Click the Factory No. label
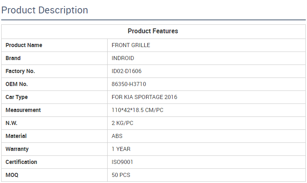The image size is (307, 183). [20, 71]
